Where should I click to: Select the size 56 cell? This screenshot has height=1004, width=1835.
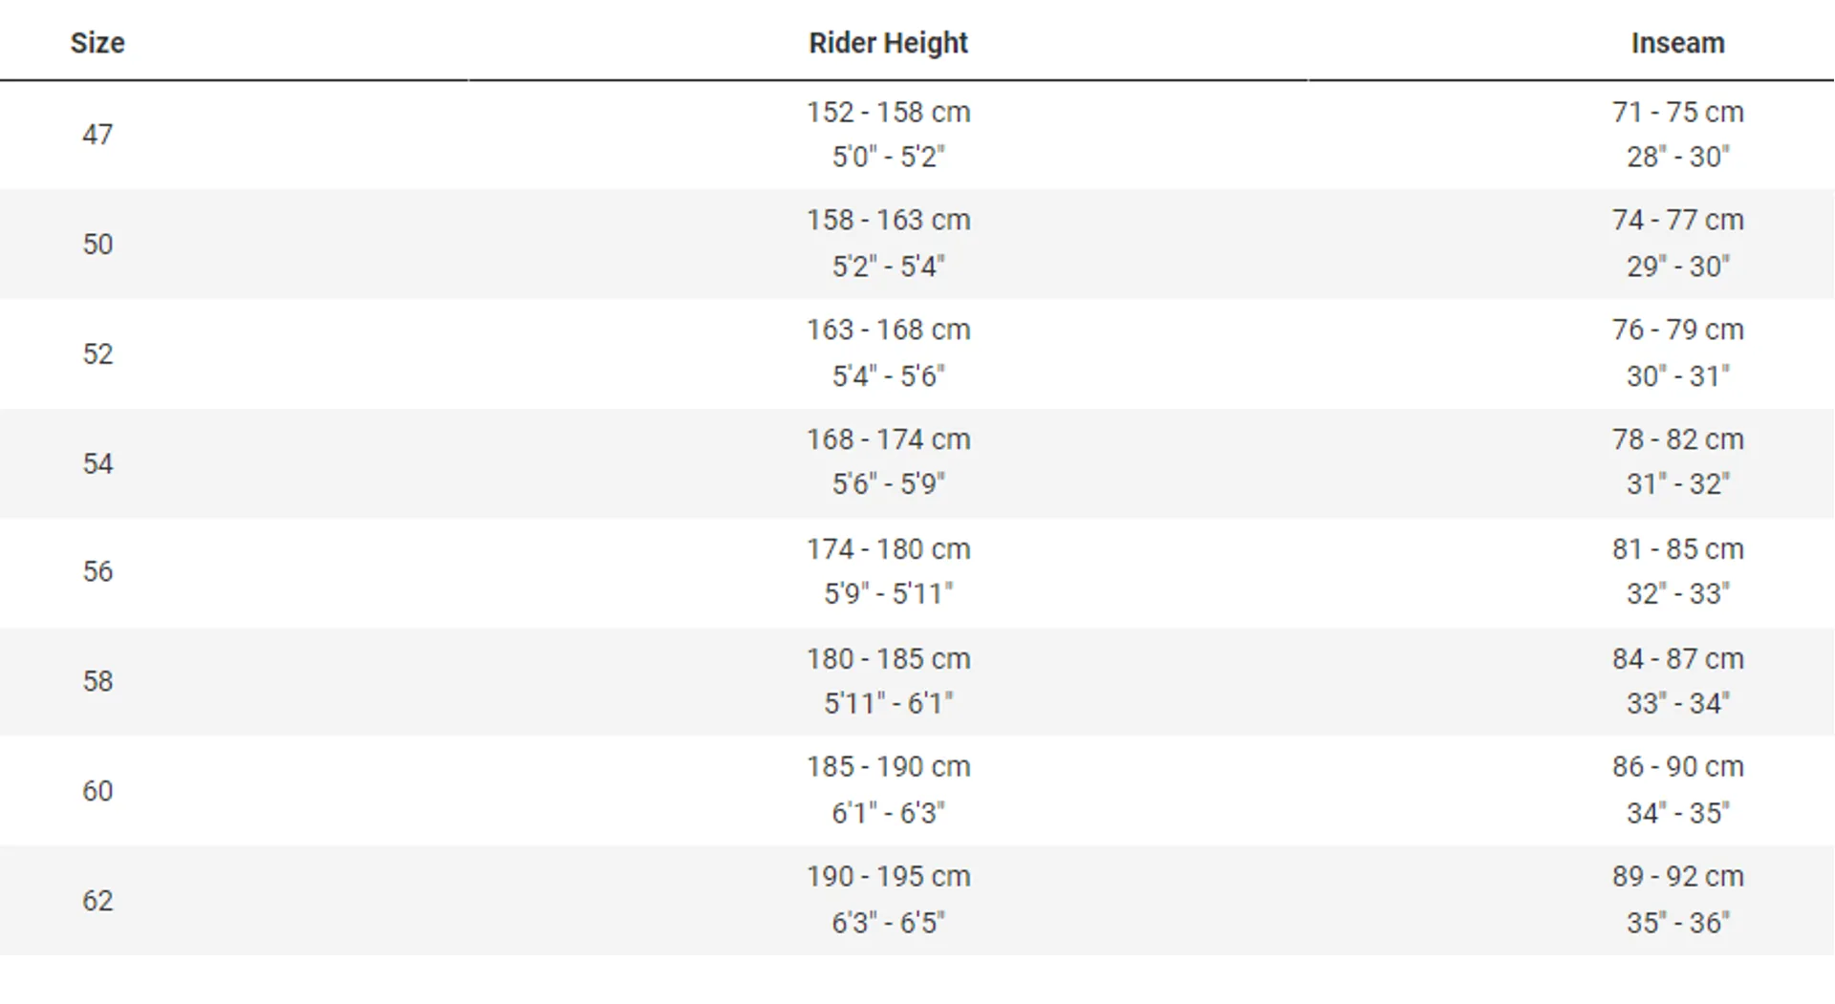[97, 572]
